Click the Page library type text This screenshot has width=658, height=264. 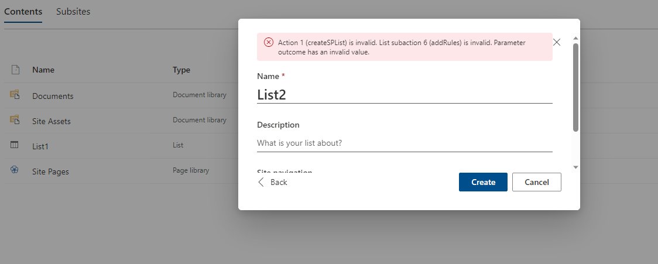pyautogui.click(x=191, y=170)
